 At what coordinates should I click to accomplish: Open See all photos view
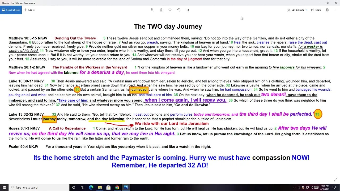(x=11, y=10)
